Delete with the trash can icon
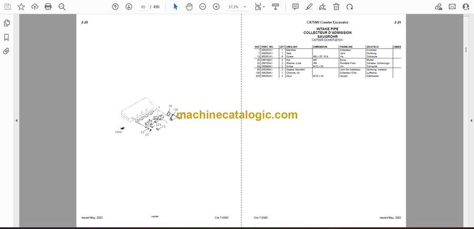Screen dimensions: 474x229 (x=336, y=7)
